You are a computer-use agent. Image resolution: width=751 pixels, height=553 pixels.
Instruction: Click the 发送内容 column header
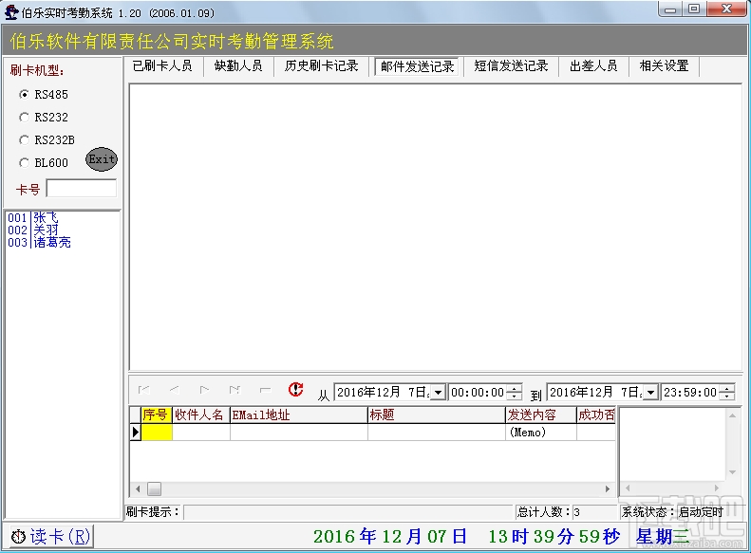pos(541,415)
